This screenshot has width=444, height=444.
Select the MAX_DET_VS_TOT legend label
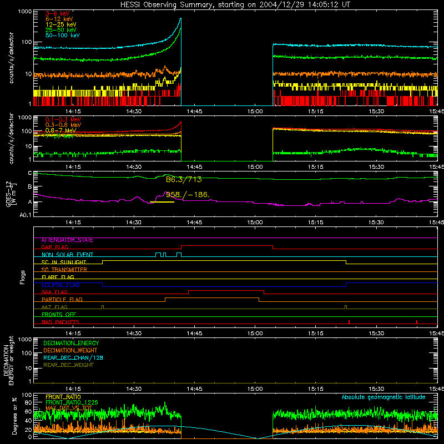[x=69, y=408]
